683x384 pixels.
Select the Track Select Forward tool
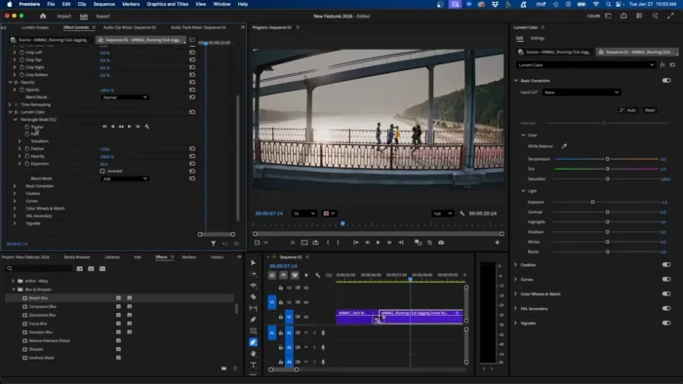point(253,274)
